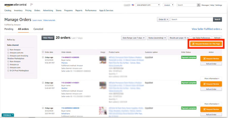The width and height of the screenshot is (228, 118).
Task: Open the www.amazon.com marketplace dropdown
Action: (148, 5)
